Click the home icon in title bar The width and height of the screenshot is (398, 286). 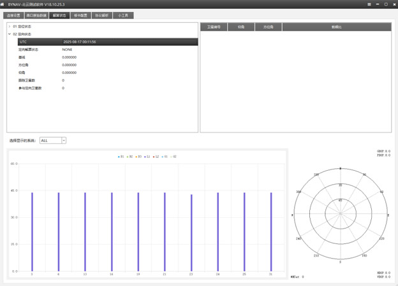(3, 4)
